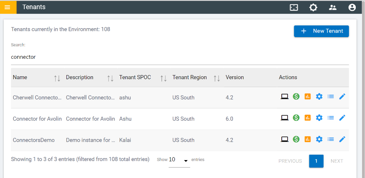The width and height of the screenshot is (365, 178).
Task: Open the Show 10 entries dropdown
Action: [x=179, y=160]
